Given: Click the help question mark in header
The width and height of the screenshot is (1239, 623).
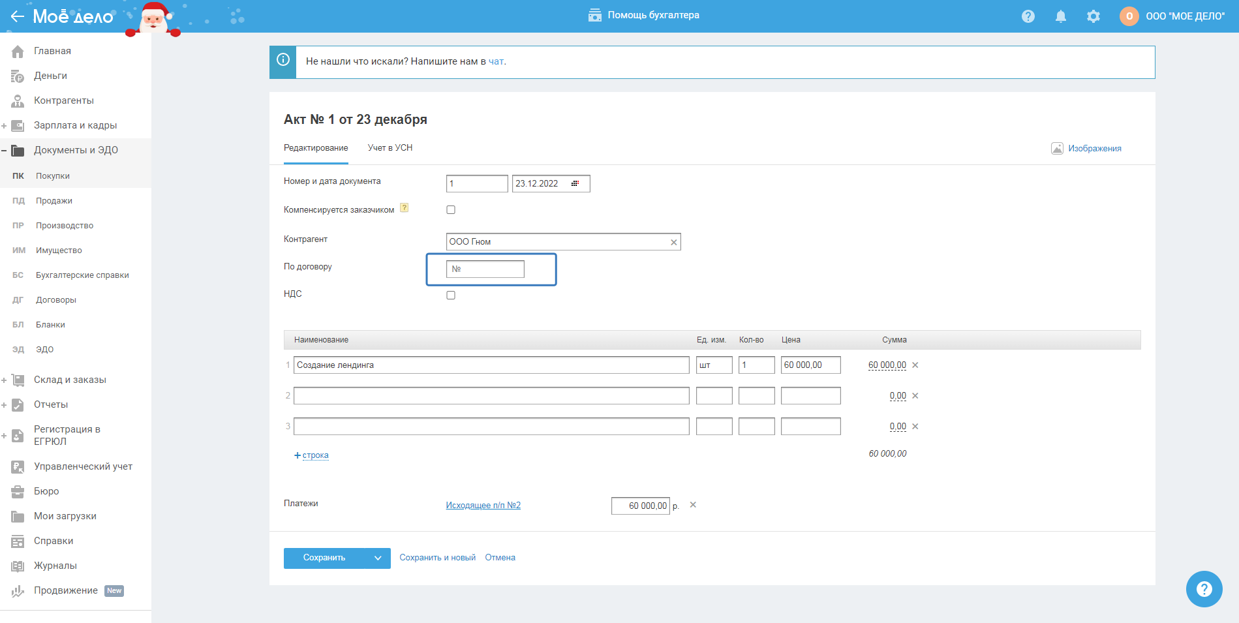Looking at the screenshot, I should (x=1028, y=16).
